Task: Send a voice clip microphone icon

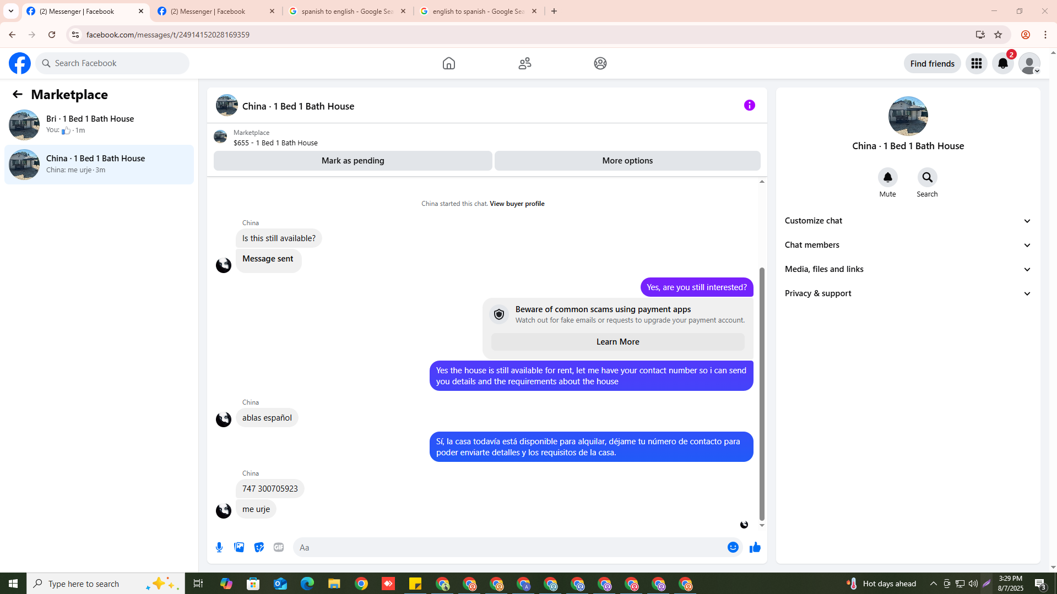Action: click(x=219, y=547)
